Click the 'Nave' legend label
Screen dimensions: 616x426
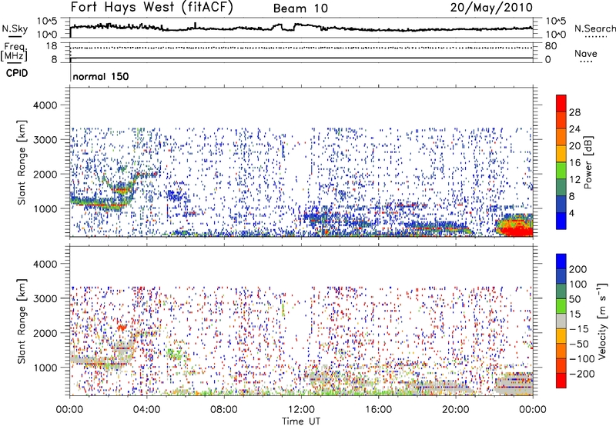[x=585, y=54]
